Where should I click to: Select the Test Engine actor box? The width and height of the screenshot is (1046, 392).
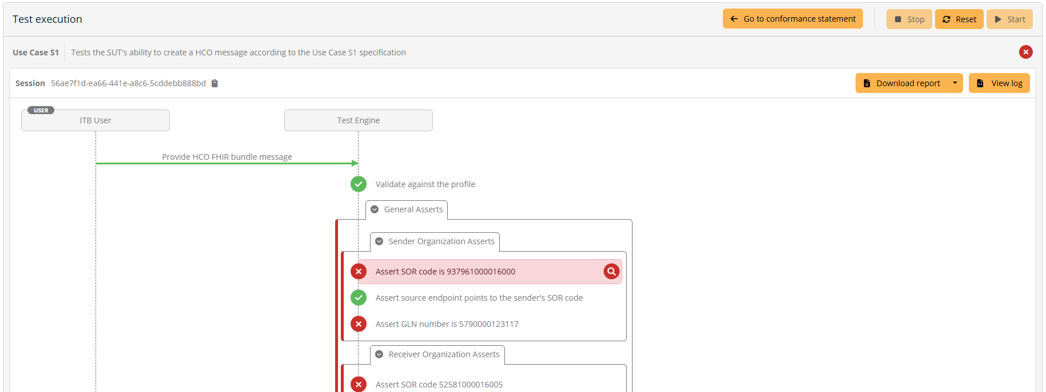click(x=359, y=120)
